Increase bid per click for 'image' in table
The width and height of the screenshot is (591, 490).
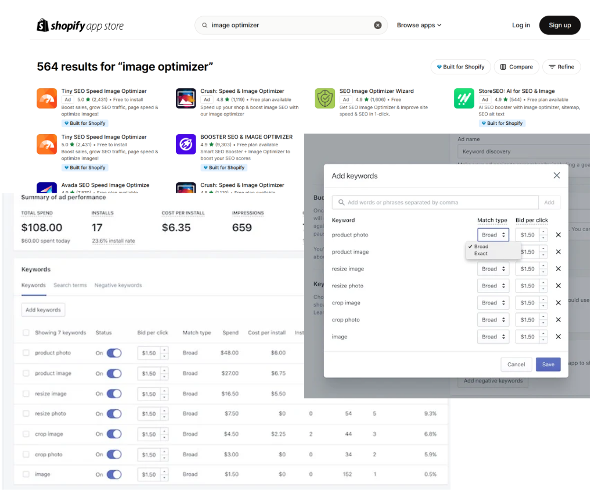point(164,471)
